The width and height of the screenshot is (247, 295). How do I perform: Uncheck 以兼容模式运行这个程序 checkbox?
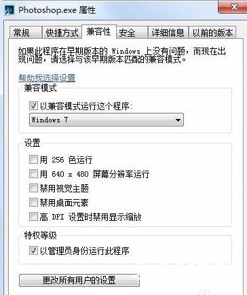click(x=33, y=105)
